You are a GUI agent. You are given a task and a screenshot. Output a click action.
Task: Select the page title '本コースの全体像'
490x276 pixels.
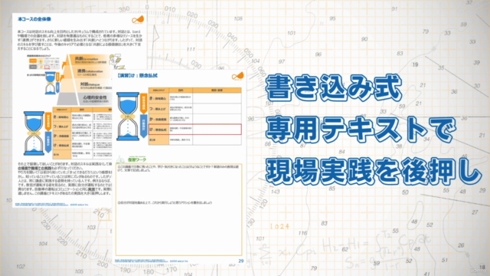pos(34,19)
